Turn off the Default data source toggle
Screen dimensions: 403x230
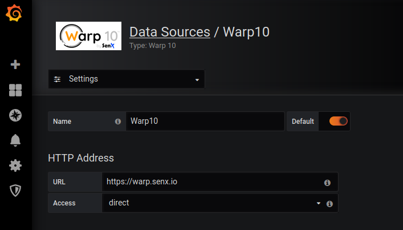(338, 121)
